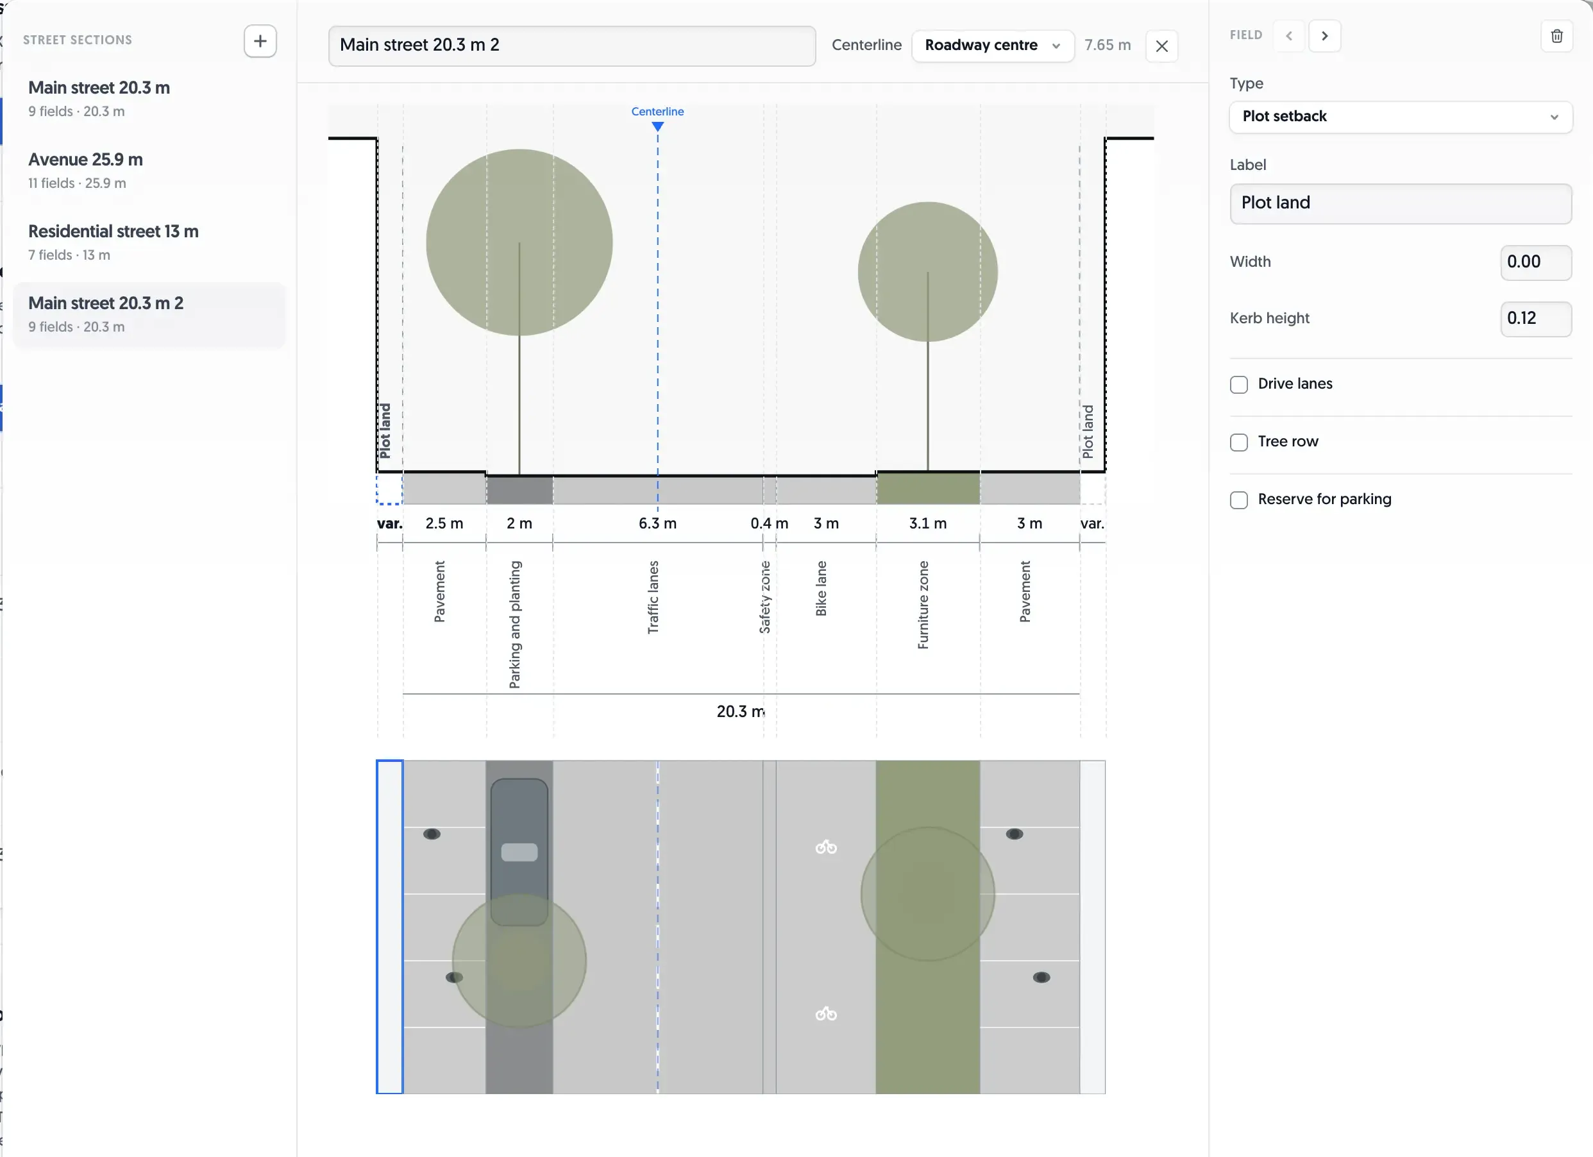
Task: Enable the Drive lanes checkbox
Action: 1239,384
